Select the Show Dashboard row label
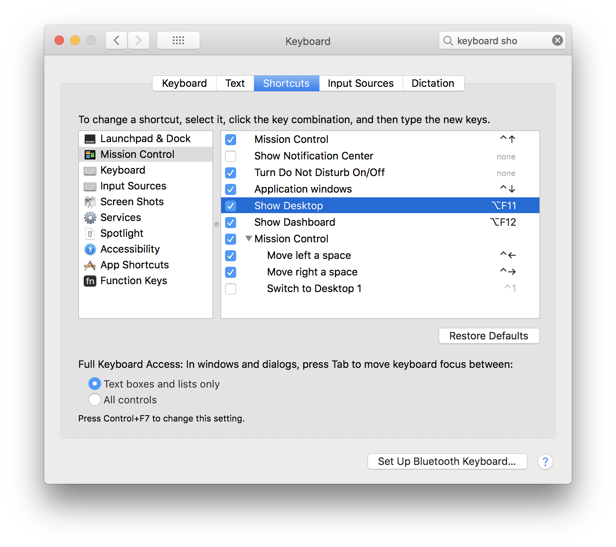This screenshot has height=547, width=616. click(295, 222)
